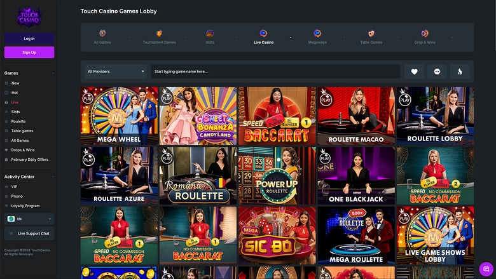Switch to the Table Games tab label
The width and height of the screenshot is (496, 279).
(x=371, y=43)
